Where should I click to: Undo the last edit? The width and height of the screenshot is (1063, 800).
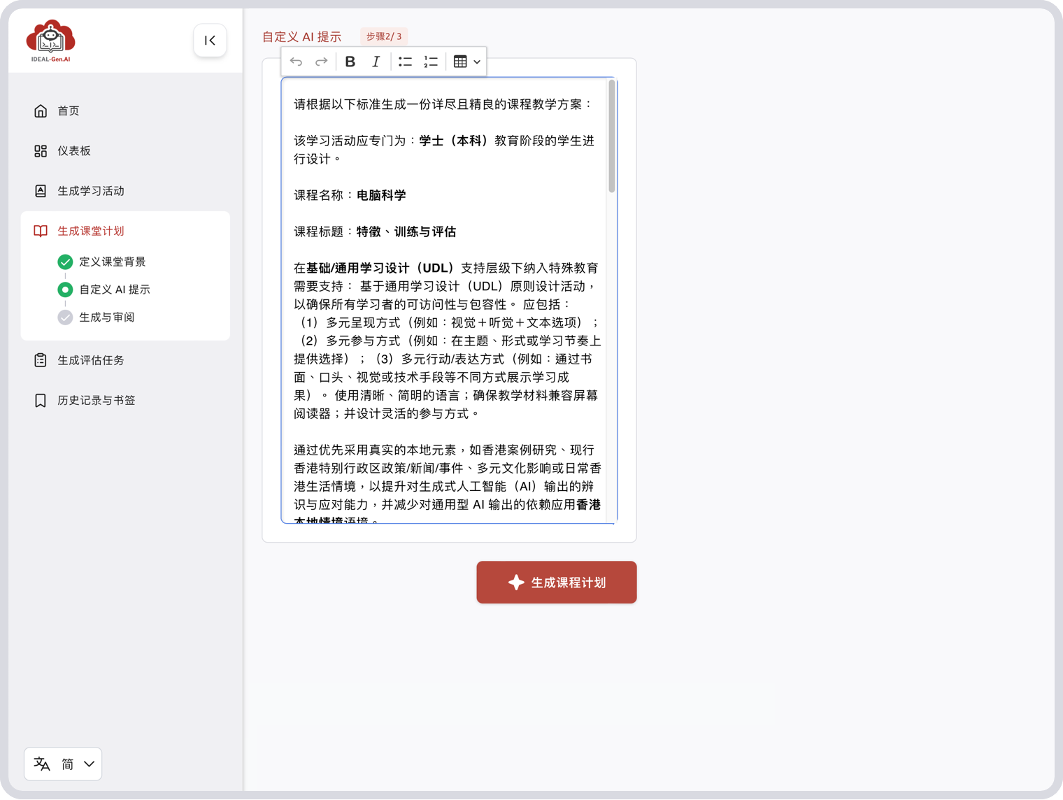[297, 62]
